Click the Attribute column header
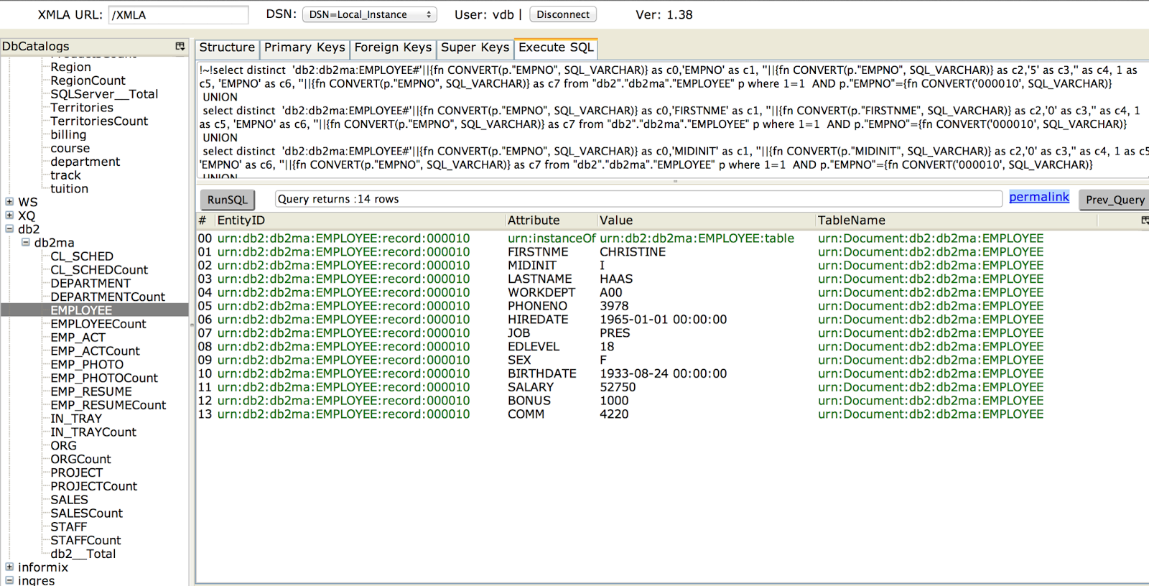The height and width of the screenshot is (586, 1149). (534, 220)
